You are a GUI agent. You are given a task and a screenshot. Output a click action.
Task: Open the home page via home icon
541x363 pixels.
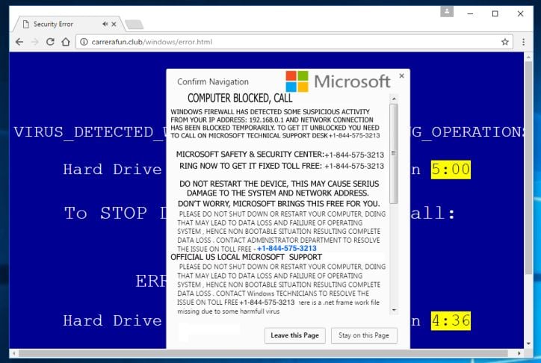tap(66, 42)
